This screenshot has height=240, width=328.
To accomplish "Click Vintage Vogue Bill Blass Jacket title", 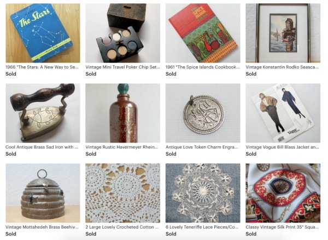I will point(282,147).
